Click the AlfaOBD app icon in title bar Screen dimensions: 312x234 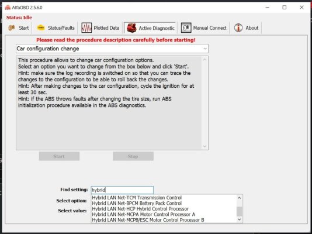8,8
